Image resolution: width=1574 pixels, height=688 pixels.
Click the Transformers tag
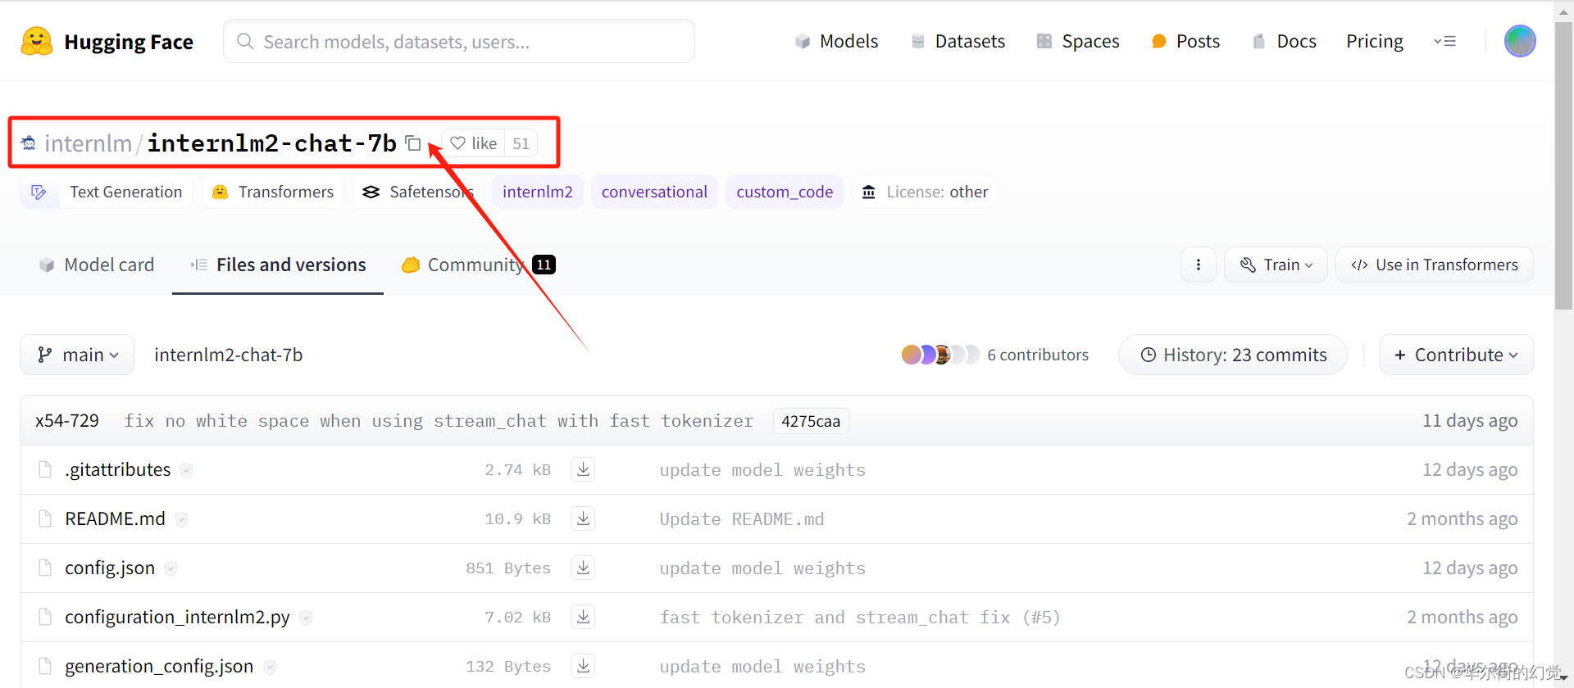click(273, 192)
